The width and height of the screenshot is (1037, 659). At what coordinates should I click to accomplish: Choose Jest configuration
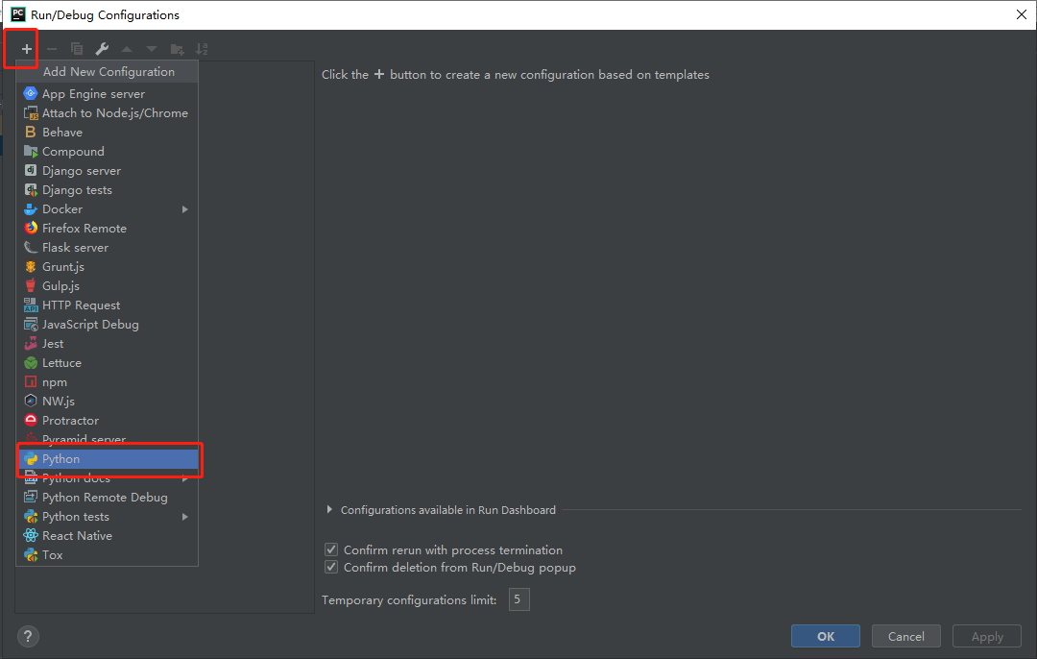click(x=108, y=343)
